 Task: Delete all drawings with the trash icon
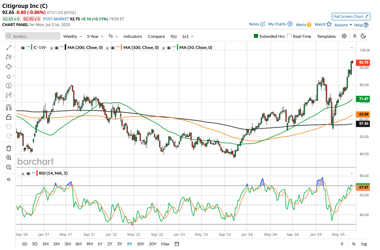tap(8, 148)
